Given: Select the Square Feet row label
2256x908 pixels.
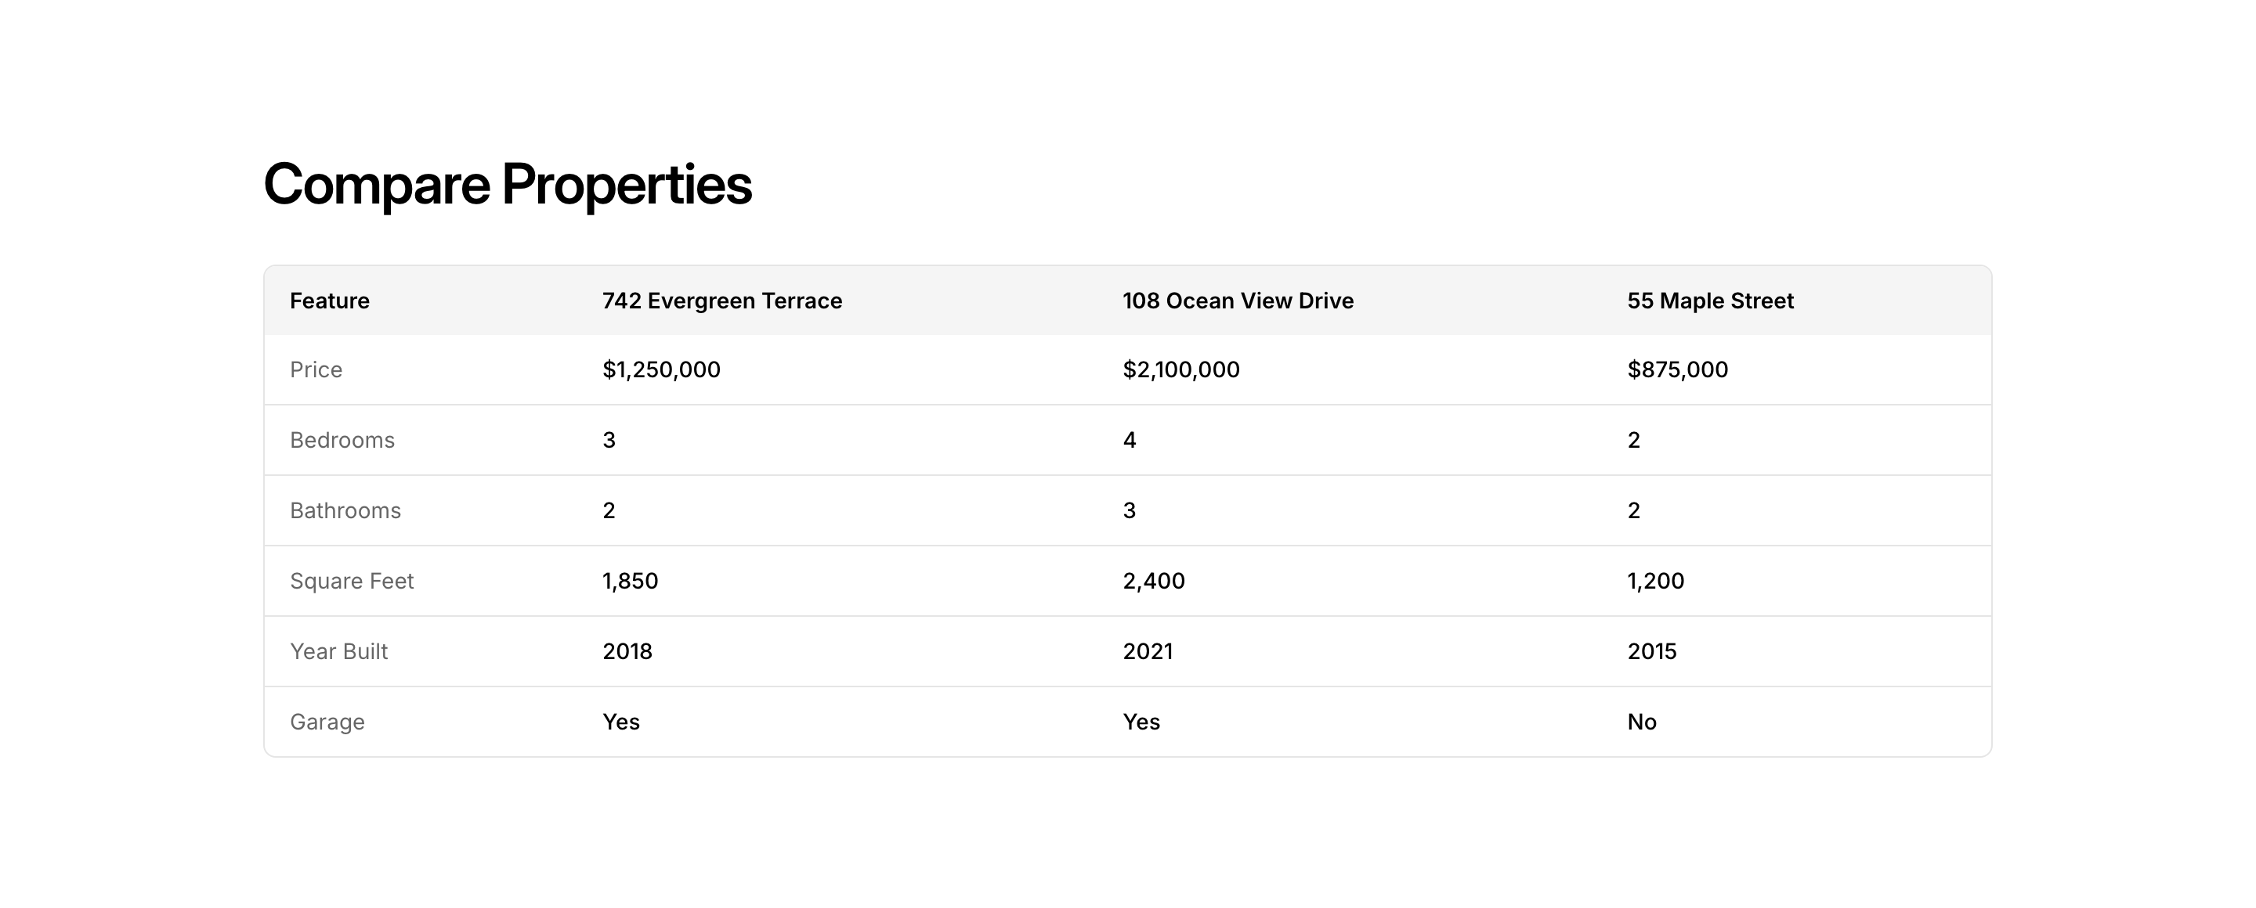Looking at the screenshot, I should (351, 581).
